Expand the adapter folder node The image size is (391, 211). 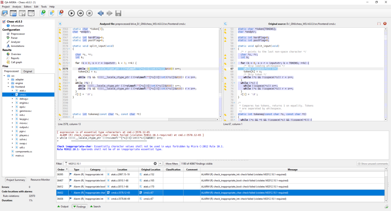[8, 79]
